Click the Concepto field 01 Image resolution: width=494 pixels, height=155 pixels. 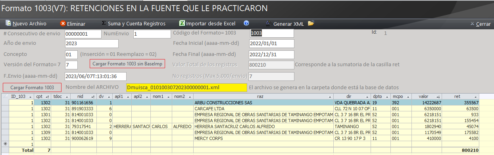pyautogui.click(x=71, y=54)
